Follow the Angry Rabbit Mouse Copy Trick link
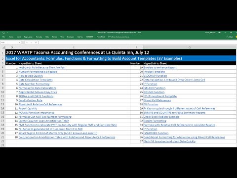 [38, 92]
